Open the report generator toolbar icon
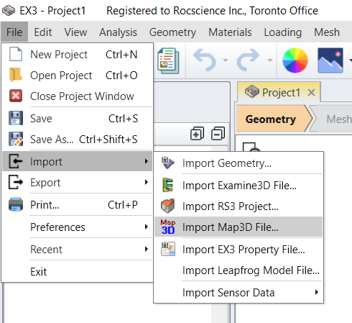Screen dimensions: 352x323 [168, 60]
